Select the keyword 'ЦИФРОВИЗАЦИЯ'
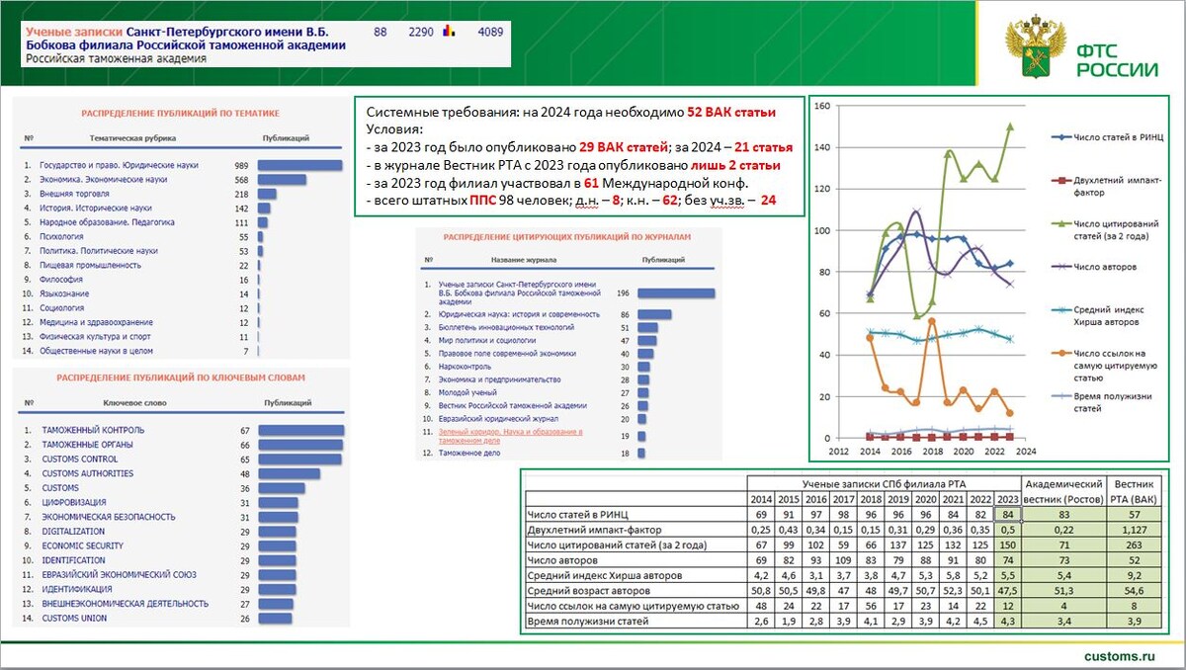This screenshot has height=670, width=1186. pyautogui.click(x=74, y=502)
